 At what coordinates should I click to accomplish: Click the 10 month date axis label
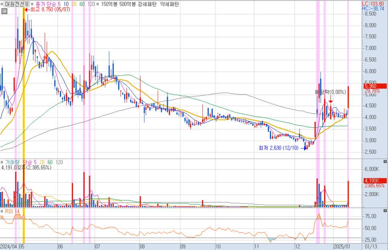click(x=218, y=246)
